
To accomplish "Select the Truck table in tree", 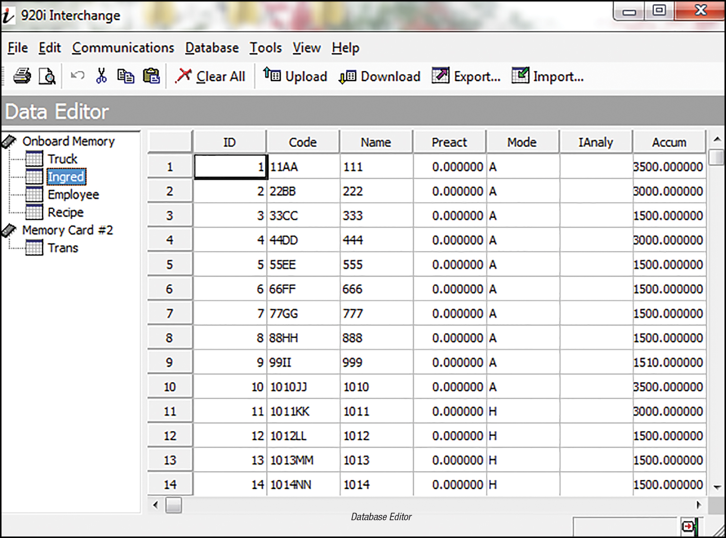I will click(x=62, y=159).
